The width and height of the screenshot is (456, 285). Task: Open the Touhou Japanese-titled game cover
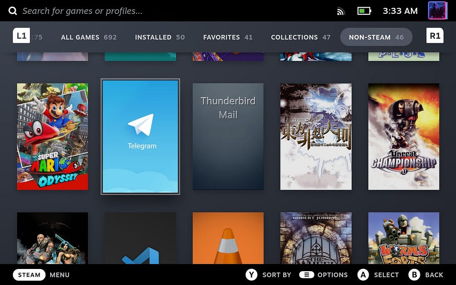coord(316,137)
